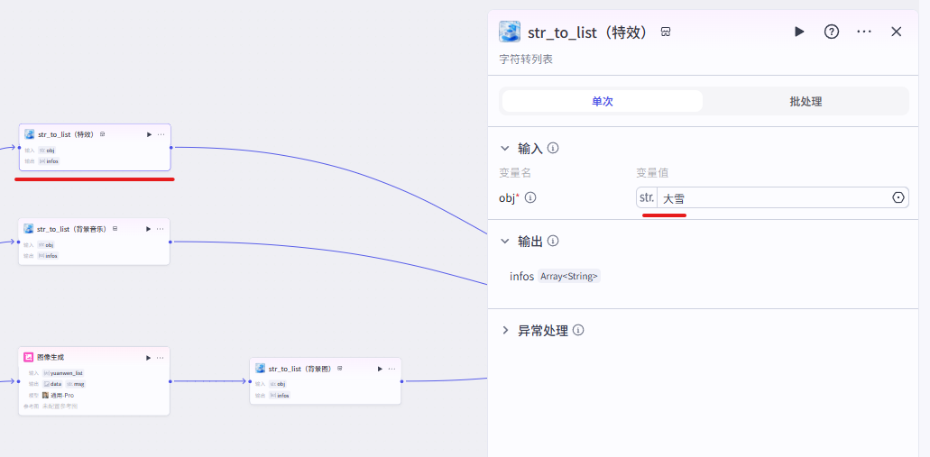The image size is (930, 457).
Task: Click the badge next to str_to_list（背景音乐）title
Action: (115, 229)
